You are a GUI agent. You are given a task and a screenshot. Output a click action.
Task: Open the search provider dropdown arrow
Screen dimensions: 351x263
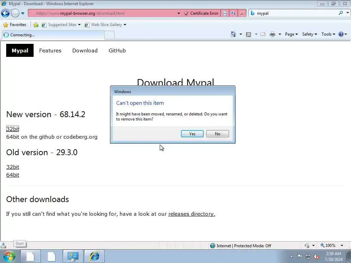pyautogui.click(x=348, y=13)
